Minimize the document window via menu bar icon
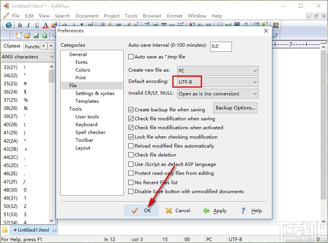The image size is (328, 243). tap(308, 16)
